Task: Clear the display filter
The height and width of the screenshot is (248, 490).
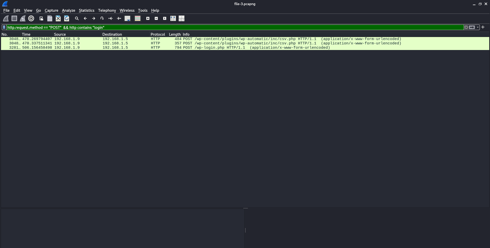Action: (466, 27)
